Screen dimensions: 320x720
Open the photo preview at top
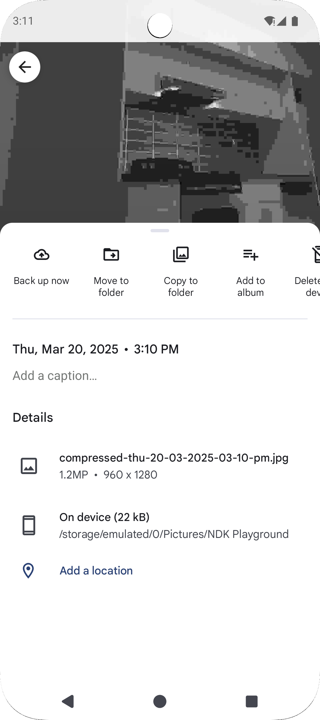(160, 132)
